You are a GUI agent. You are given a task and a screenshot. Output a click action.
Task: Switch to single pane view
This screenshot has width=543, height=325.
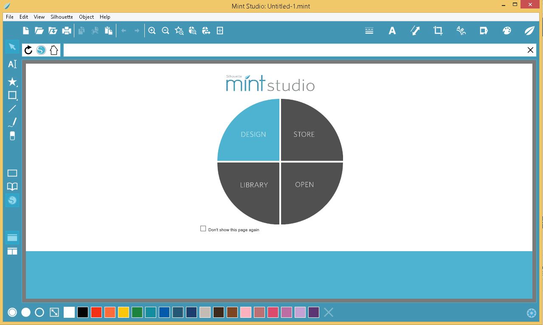[12, 238]
